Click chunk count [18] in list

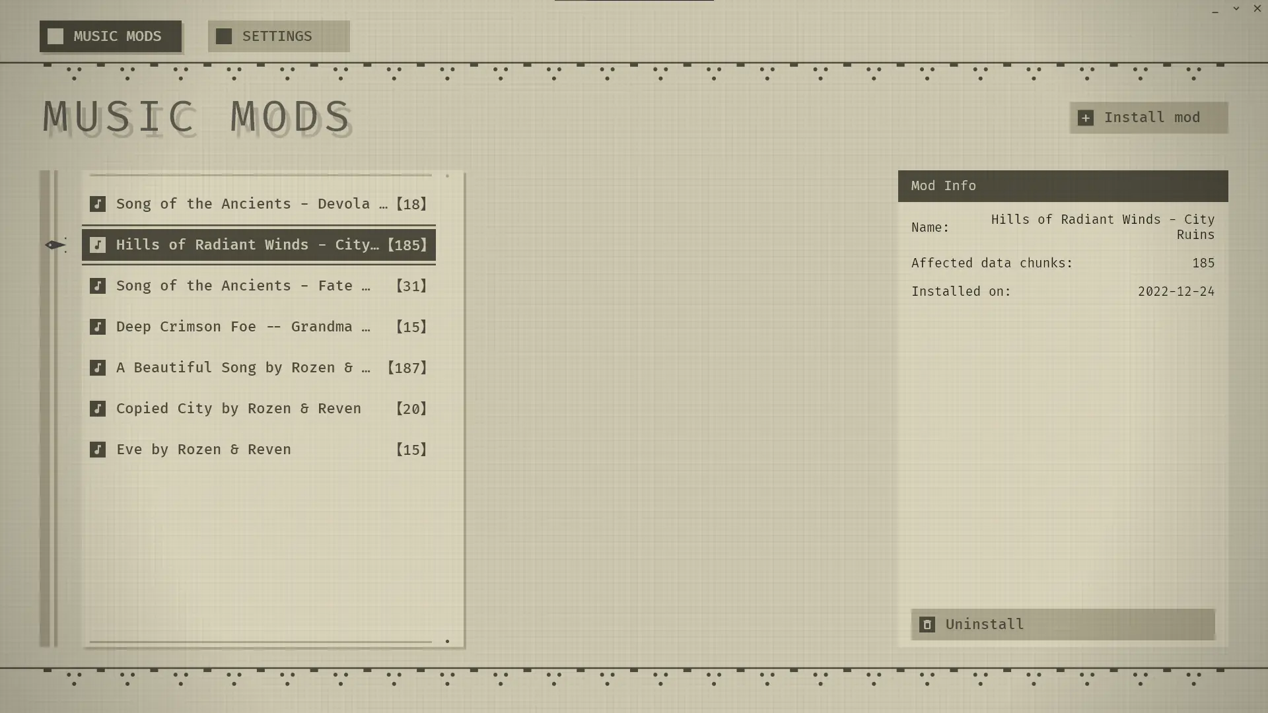411,204
